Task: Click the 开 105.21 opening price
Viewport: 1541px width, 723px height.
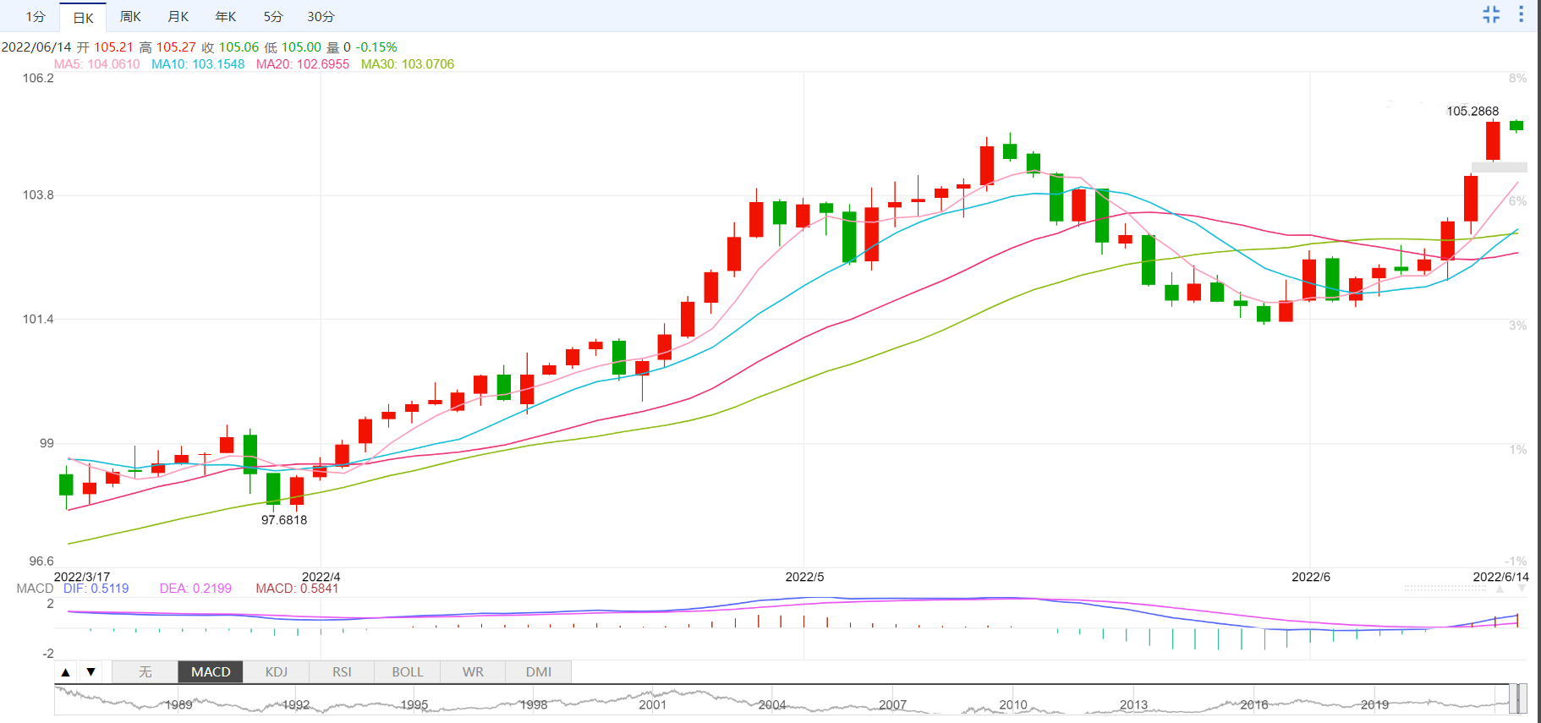Action: click(105, 47)
